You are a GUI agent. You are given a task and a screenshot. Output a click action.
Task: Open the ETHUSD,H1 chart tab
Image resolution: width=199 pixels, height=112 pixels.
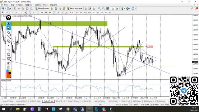click(61, 101)
